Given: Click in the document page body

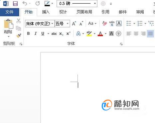Looking at the screenshot, I should pyautogui.click(x=97, y=87).
